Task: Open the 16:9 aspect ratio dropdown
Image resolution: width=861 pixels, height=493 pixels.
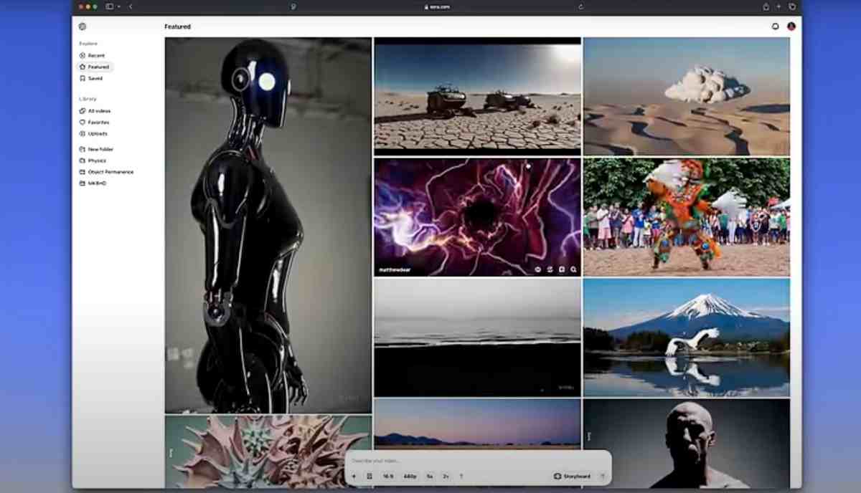Action: pyautogui.click(x=387, y=475)
